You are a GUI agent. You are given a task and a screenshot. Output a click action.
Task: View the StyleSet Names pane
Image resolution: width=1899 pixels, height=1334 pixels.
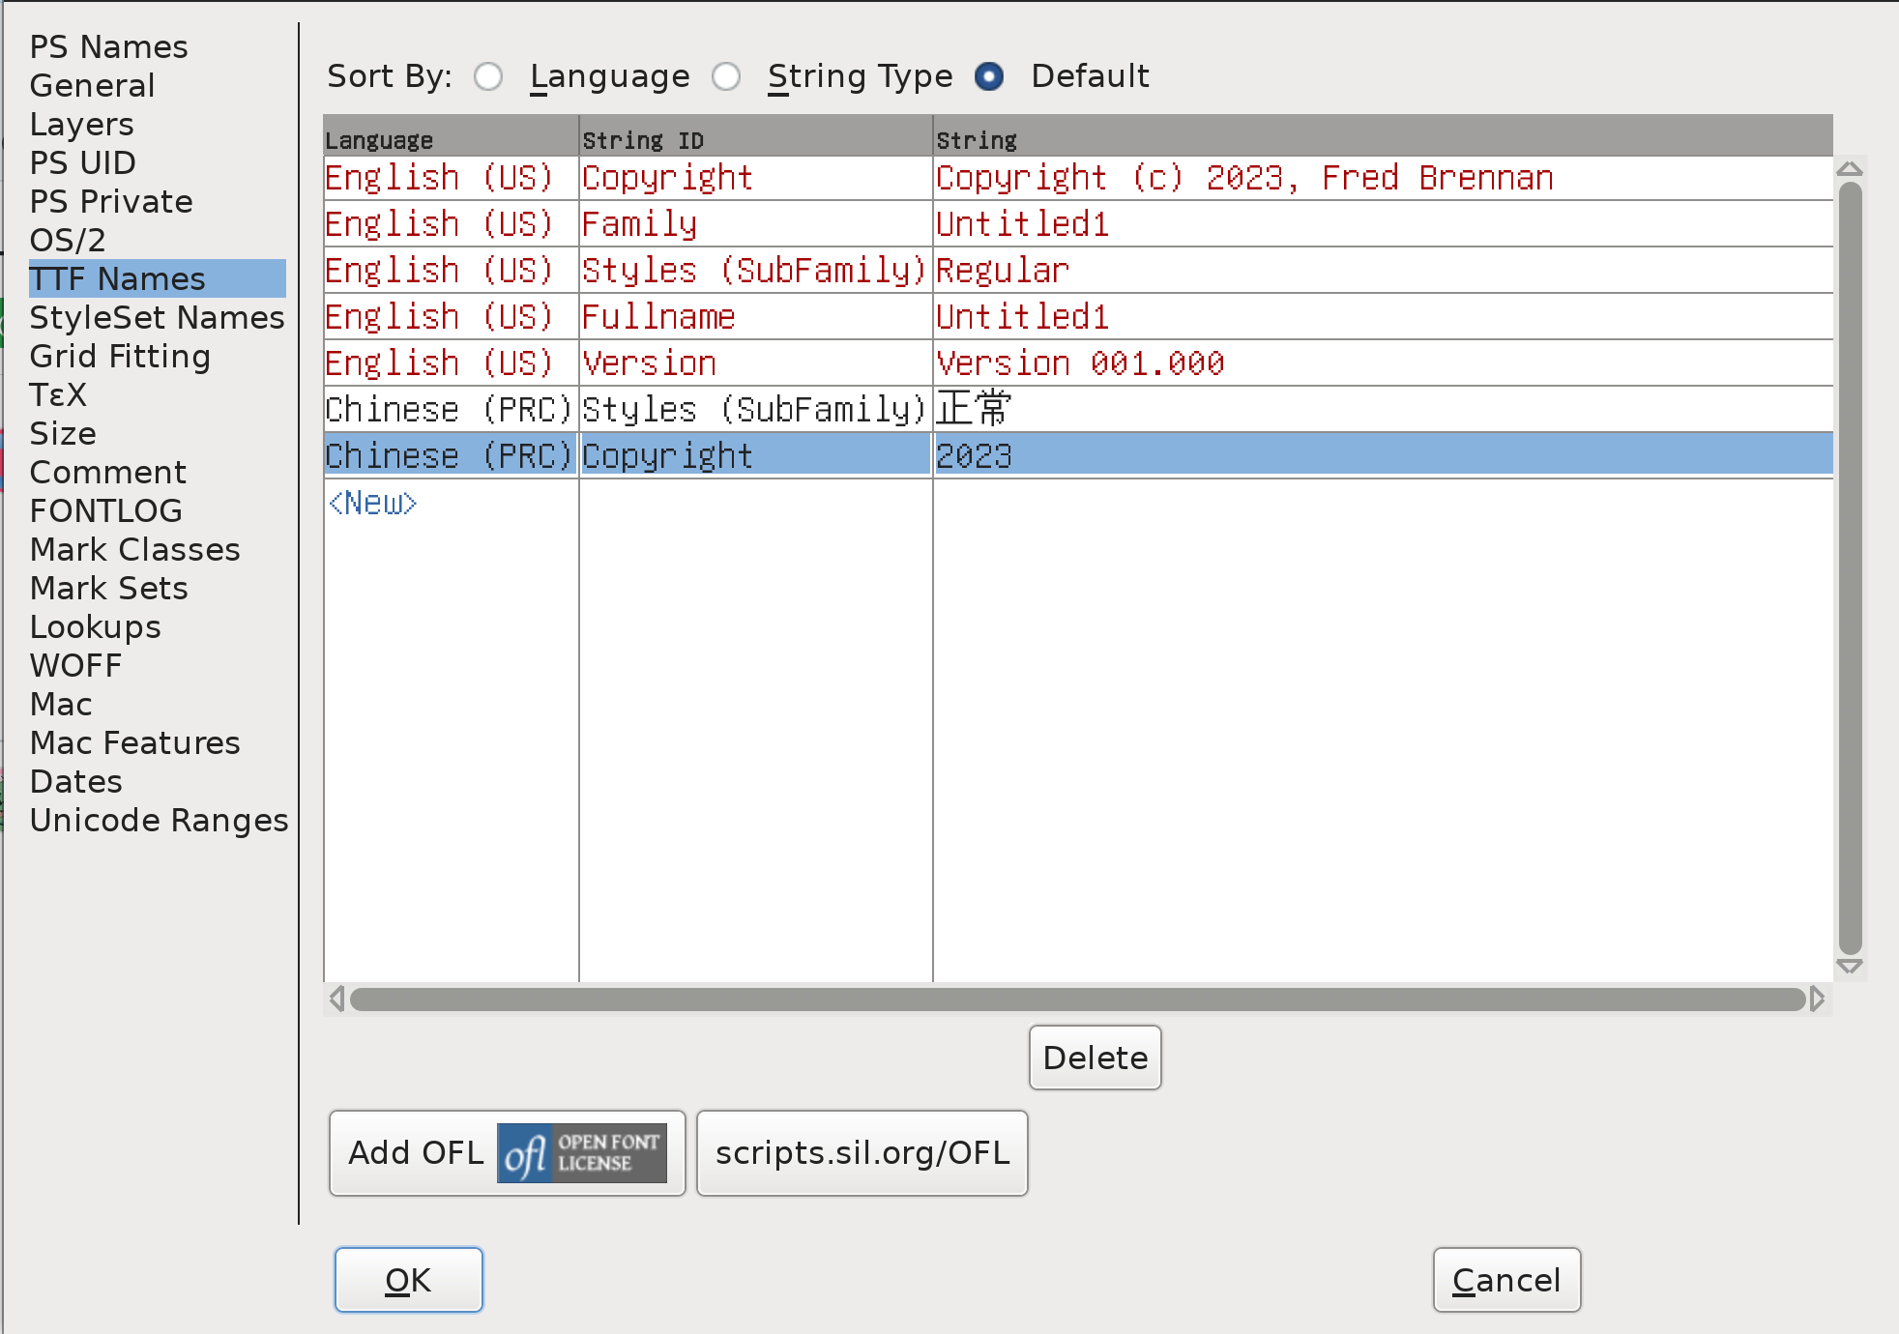[157, 317]
